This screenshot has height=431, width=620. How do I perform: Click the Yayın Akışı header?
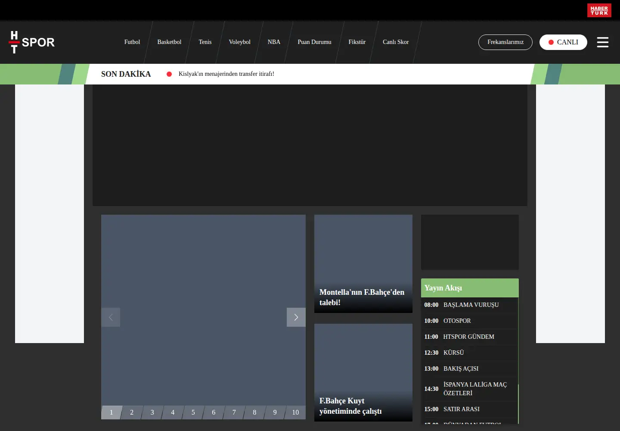470,288
